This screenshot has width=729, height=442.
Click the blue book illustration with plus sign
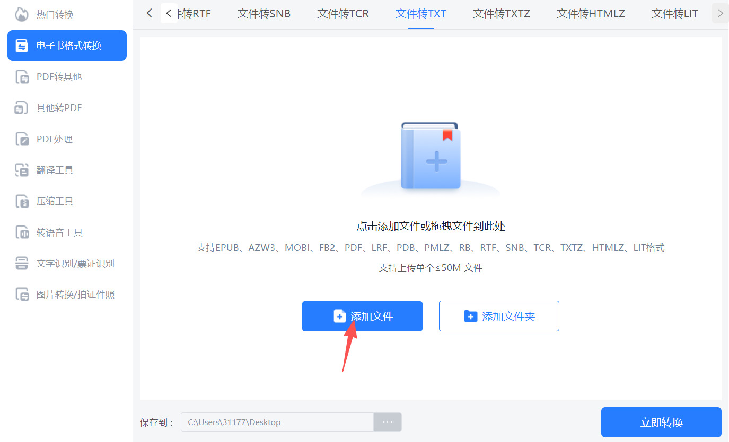[431, 156]
